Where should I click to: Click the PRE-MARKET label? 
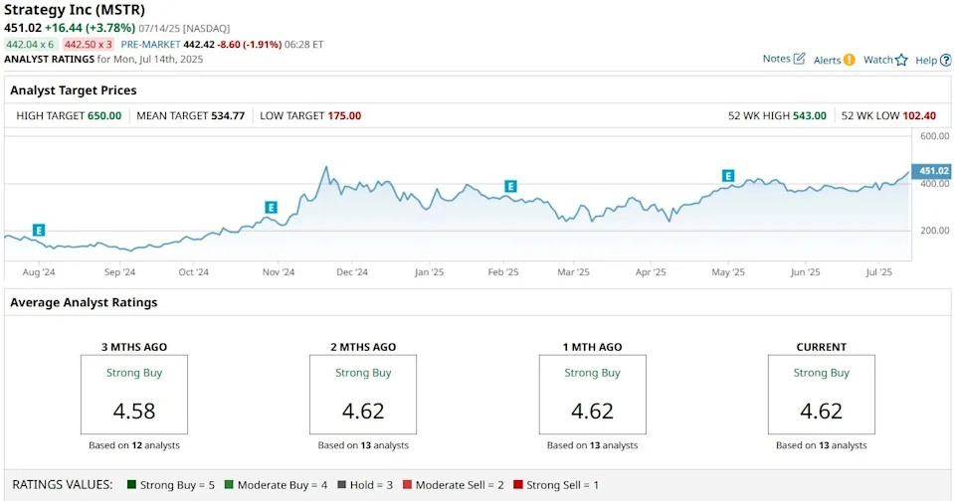pyautogui.click(x=150, y=45)
